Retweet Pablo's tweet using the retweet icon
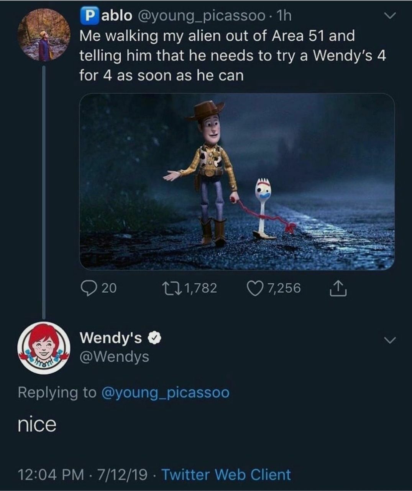The width and height of the screenshot is (412, 491). [176, 288]
